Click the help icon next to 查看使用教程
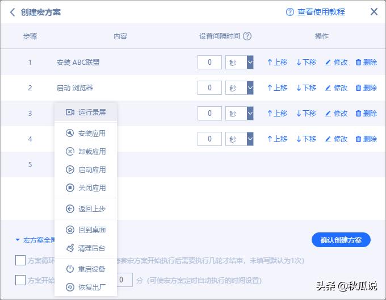The height and width of the screenshot is (300, 386). 289,12
